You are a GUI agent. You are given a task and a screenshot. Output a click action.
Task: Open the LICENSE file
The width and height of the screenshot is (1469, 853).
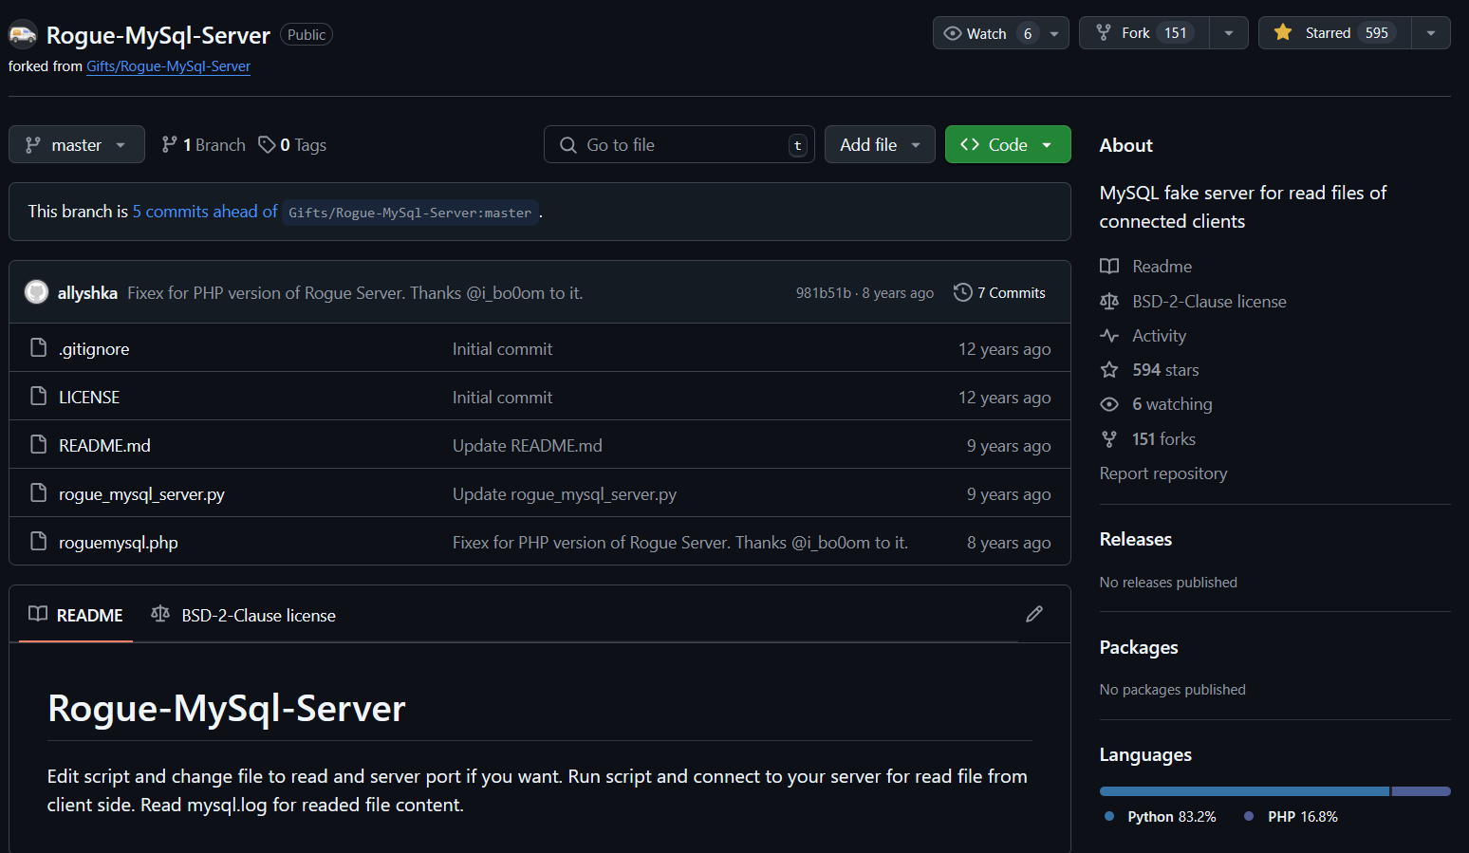[x=89, y=398]
